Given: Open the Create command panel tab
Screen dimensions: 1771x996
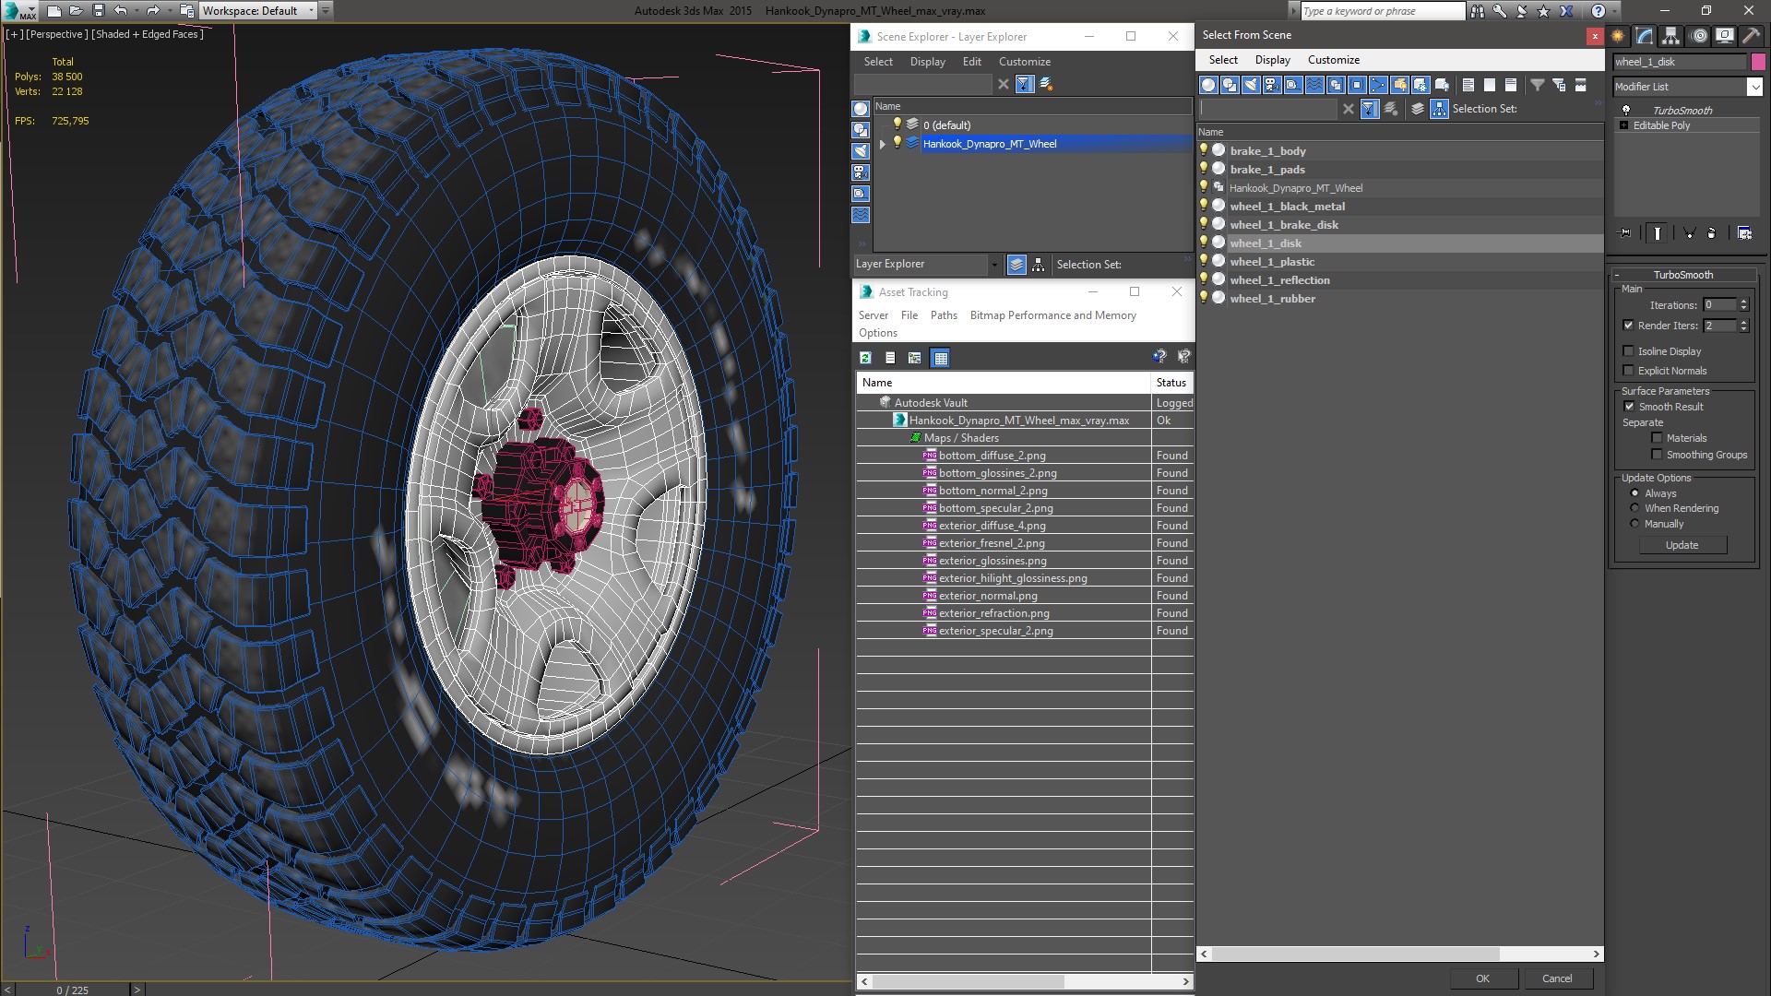Looking at the screenshot, I should 1618,36.
